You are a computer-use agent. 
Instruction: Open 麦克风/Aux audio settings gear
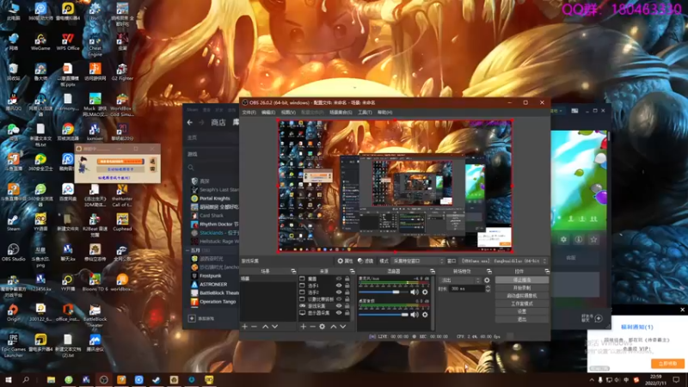click(425, 292)
